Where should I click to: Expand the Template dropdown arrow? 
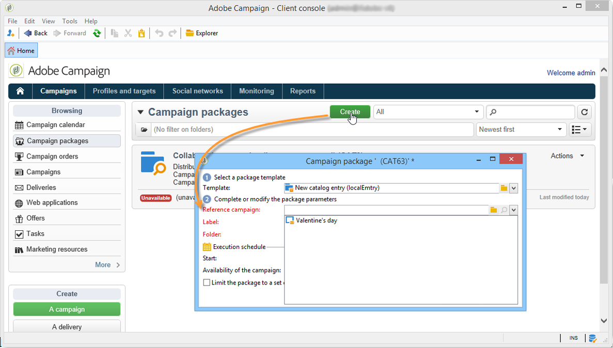514,188
